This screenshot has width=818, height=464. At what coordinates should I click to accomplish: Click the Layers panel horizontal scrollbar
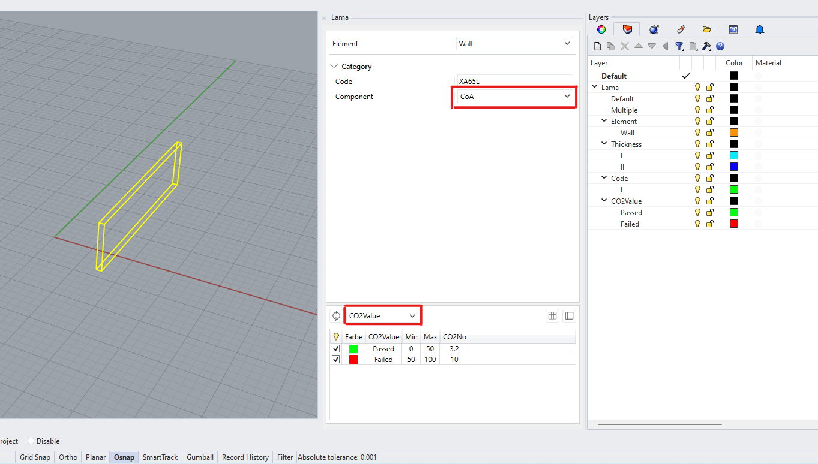point(660,424)
